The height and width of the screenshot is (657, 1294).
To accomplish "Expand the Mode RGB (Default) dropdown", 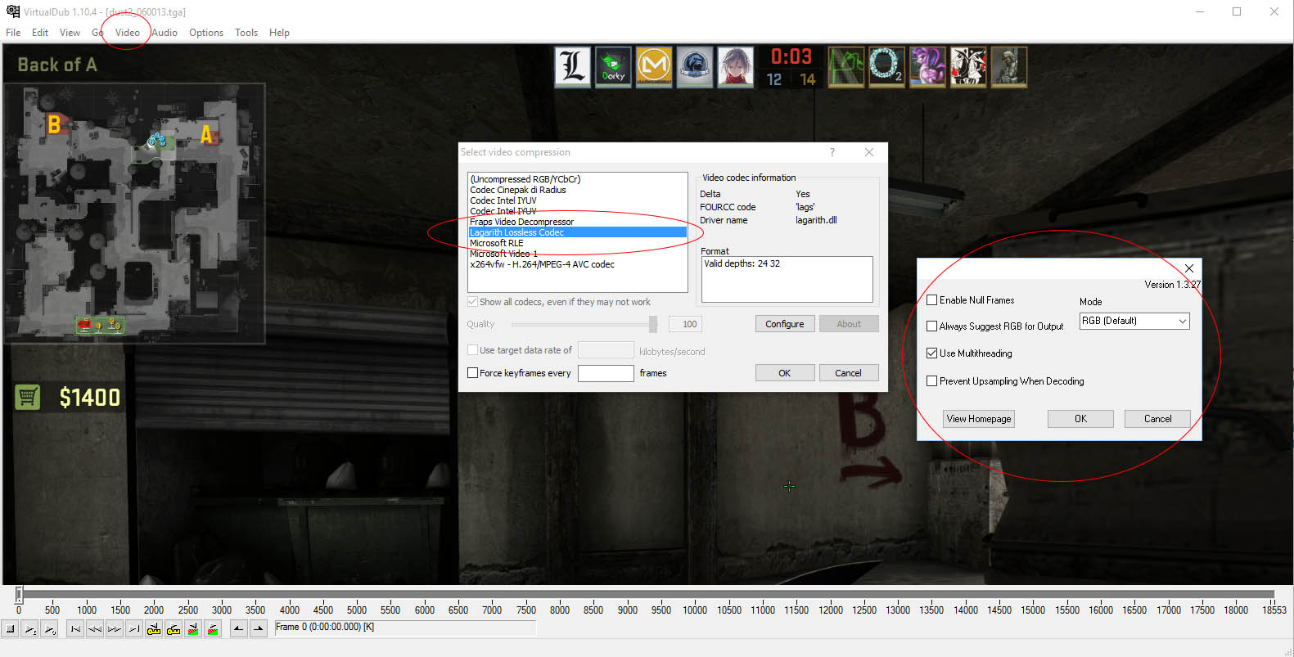I will (x=1134, y=321).
